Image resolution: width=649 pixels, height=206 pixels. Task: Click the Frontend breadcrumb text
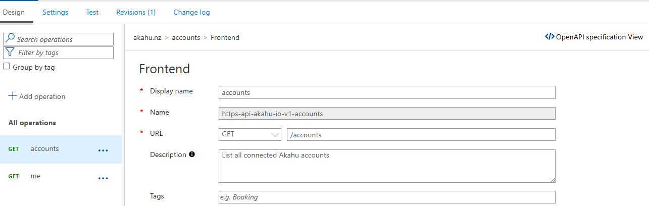225,37
